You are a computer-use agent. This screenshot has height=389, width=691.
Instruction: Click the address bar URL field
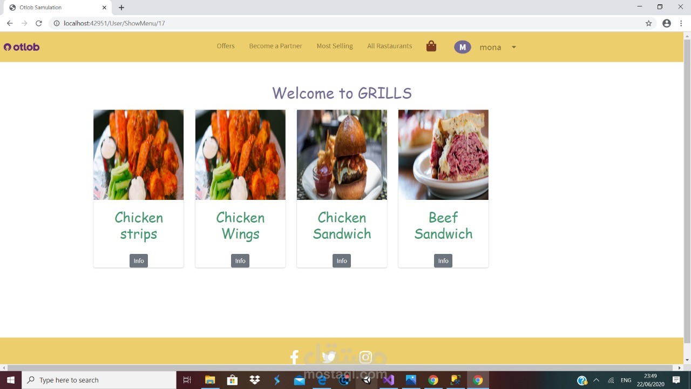[351, 23]
